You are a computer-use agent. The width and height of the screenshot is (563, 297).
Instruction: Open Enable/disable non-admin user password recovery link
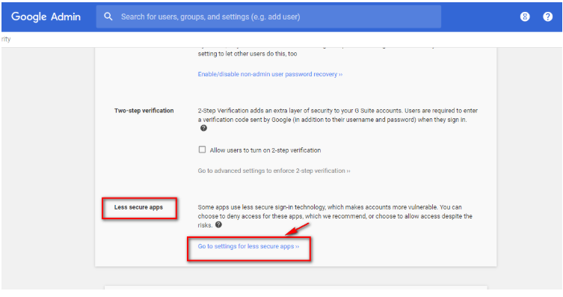[x=270, y=74]
